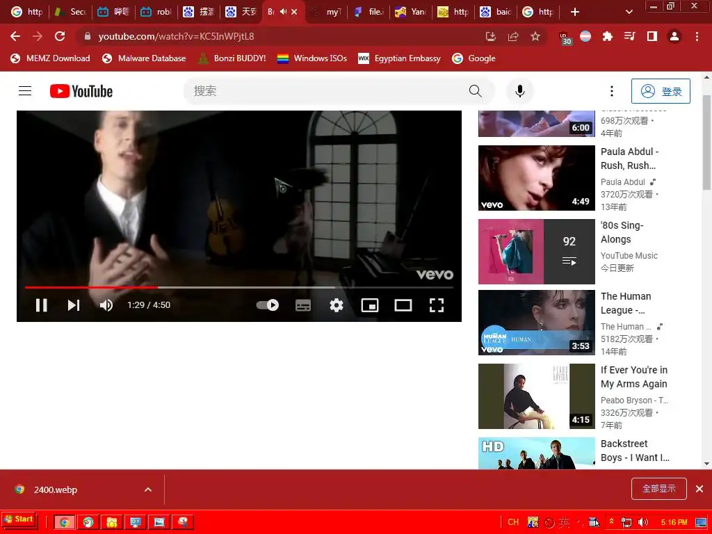The height and width of the screenshot is (534, 712).
Task: Mute the playing YouTube tab audio icon
Action: 284,12
